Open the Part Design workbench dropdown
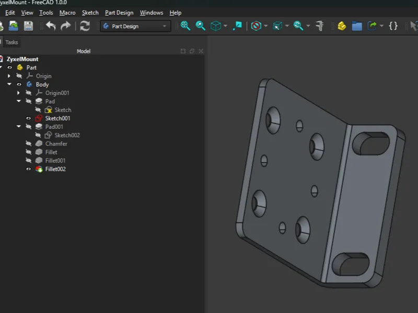Viewport: 418px width, 313px height. point(135,26)
